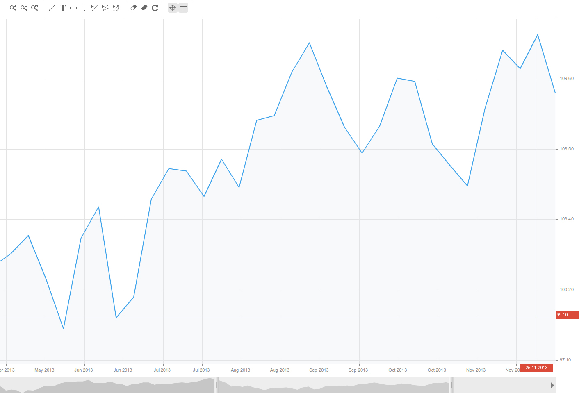Activate the rectangle zoom tool

click(x=34, y=7)
